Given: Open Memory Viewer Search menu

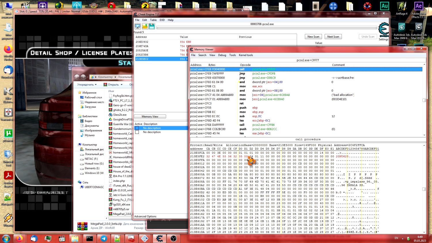Looking at the screenshot, I should tap(202, 55).
